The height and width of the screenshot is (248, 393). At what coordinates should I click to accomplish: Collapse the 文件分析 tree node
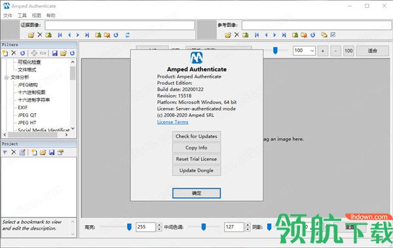coord(7,77)
